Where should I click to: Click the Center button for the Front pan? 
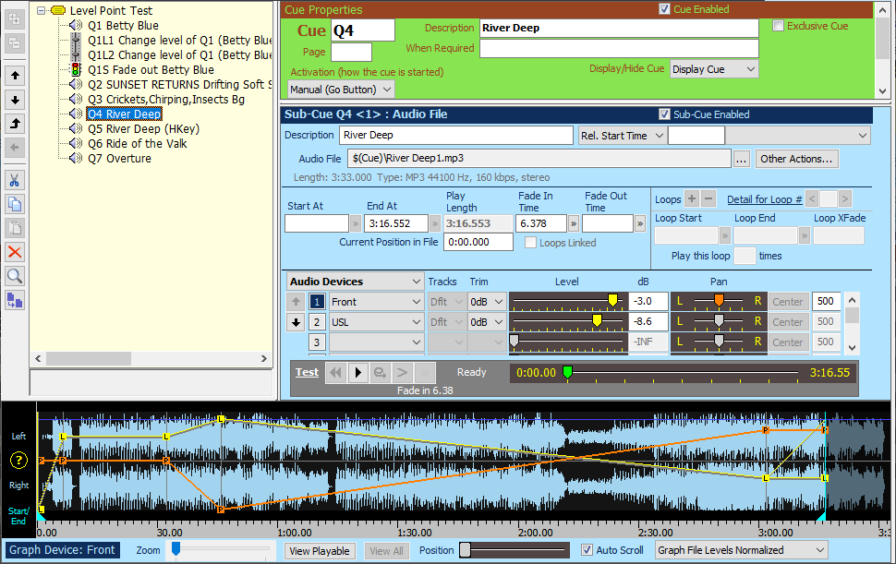click(x=787, y=302)
